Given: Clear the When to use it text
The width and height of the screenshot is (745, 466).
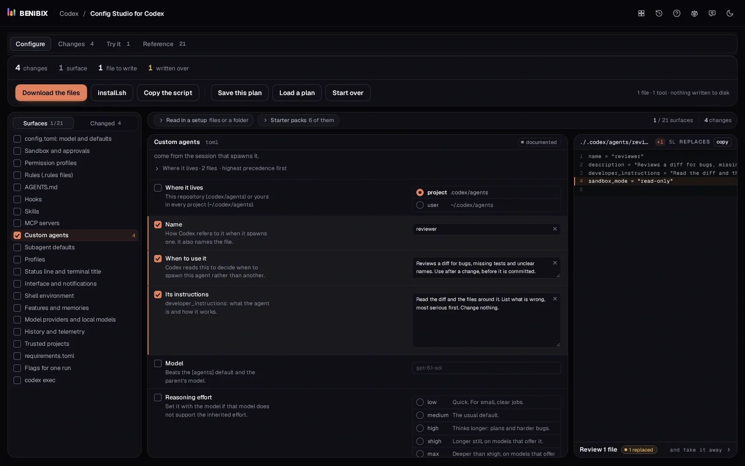Looking at the screenshot, I should (x=555, y=263).
